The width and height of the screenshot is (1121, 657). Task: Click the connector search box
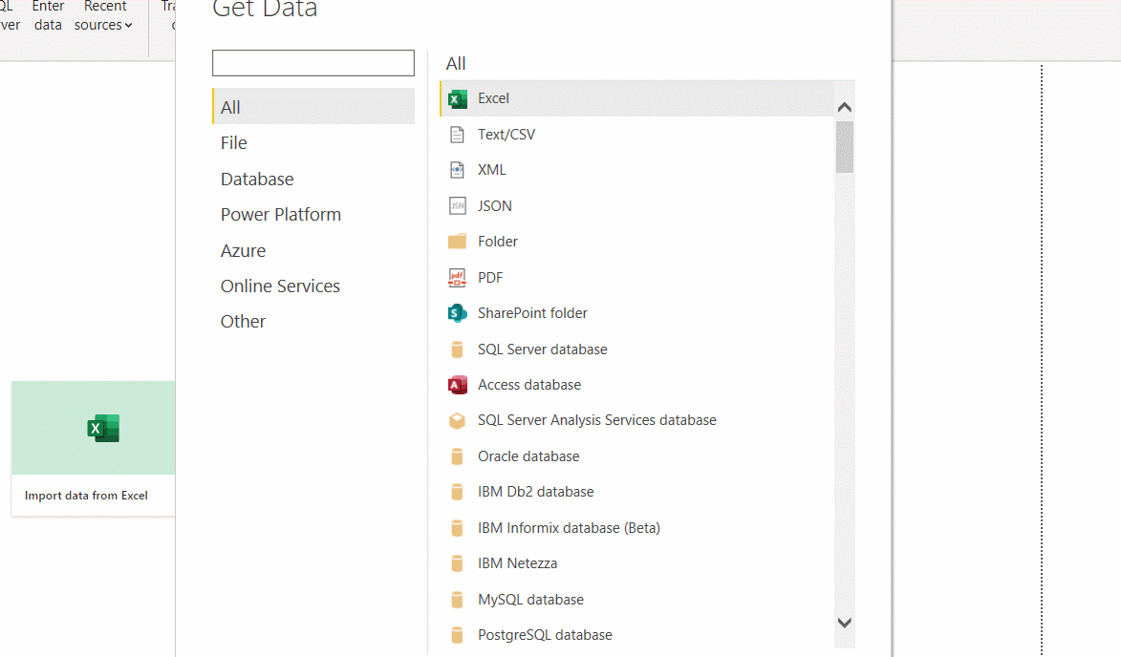[313, 63]
